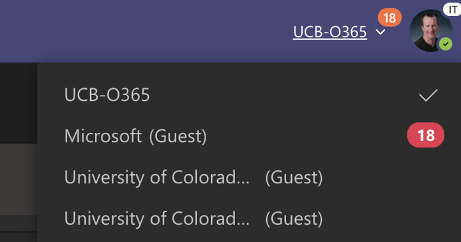This screenshot has height=242, width=461.
Task: Expand the organization switcher chevron
Action: point(381,32)
